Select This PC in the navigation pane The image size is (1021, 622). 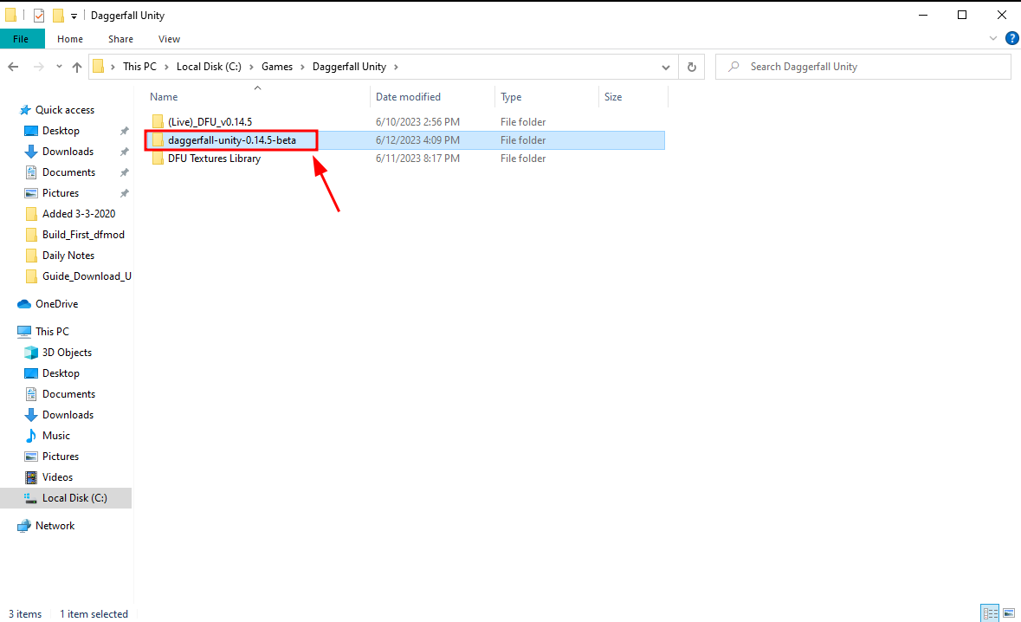coord(52,332)
